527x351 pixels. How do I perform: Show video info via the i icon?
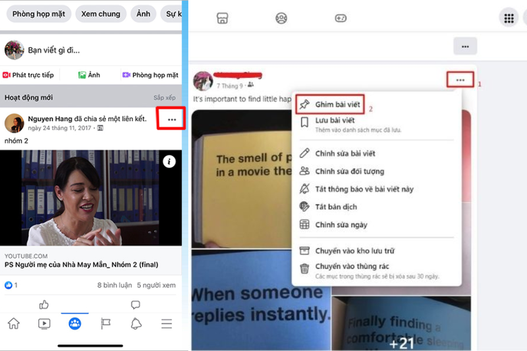pyautogui.click(x=169, y=161)
